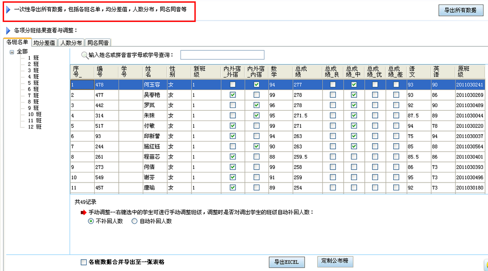This screenshot has width=488, height=271.
Task: Select 12 班 in the class tree
Action: pyautogui.click(x=35, y=127)
